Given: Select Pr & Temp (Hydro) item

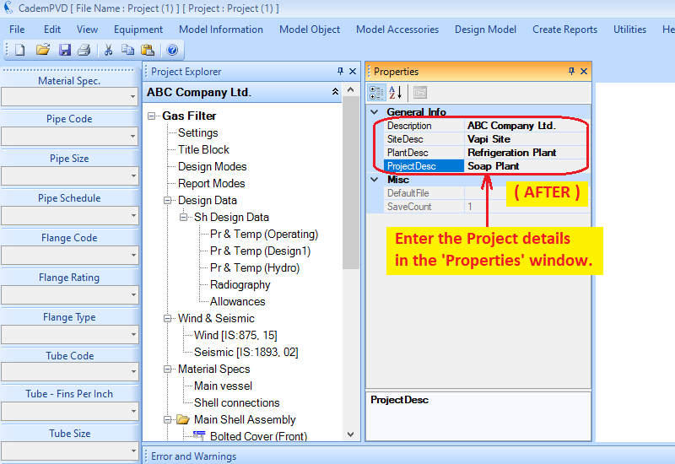Looking at the screenshot, I should click(x=255, y=267).
